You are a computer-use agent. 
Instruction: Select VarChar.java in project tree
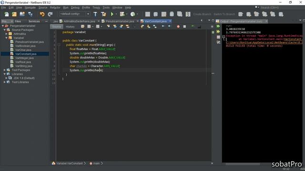click(x=23, y=50)
